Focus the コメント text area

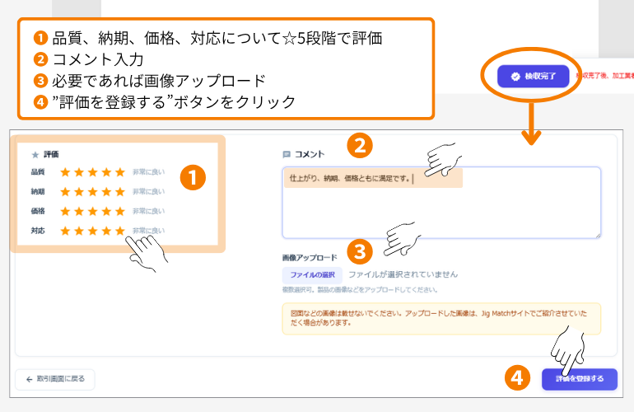pos(441,203)
